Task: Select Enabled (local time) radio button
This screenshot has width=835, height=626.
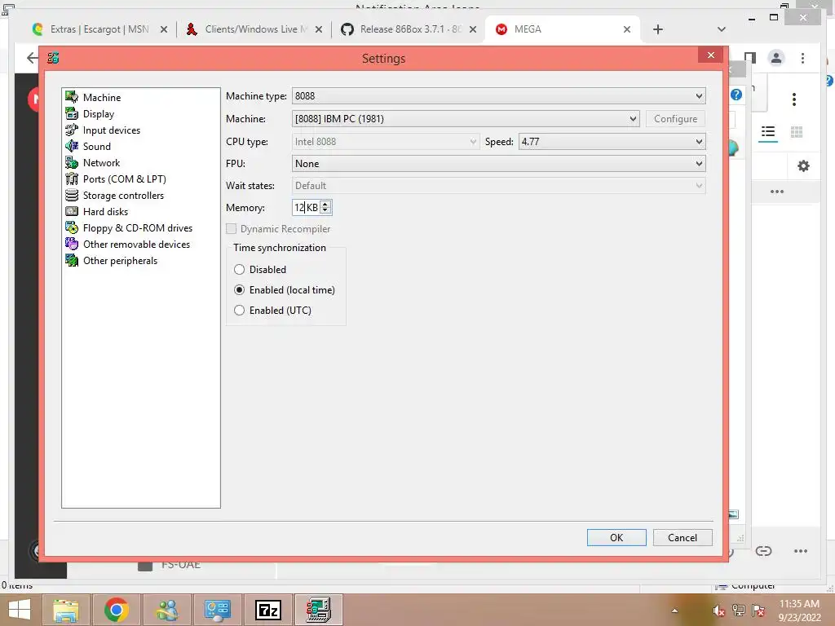Action: pyautogui.click(x=239, y=289)
